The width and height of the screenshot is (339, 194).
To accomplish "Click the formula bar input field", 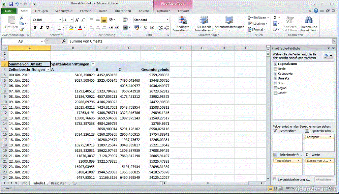I will (x=201, y=41).
